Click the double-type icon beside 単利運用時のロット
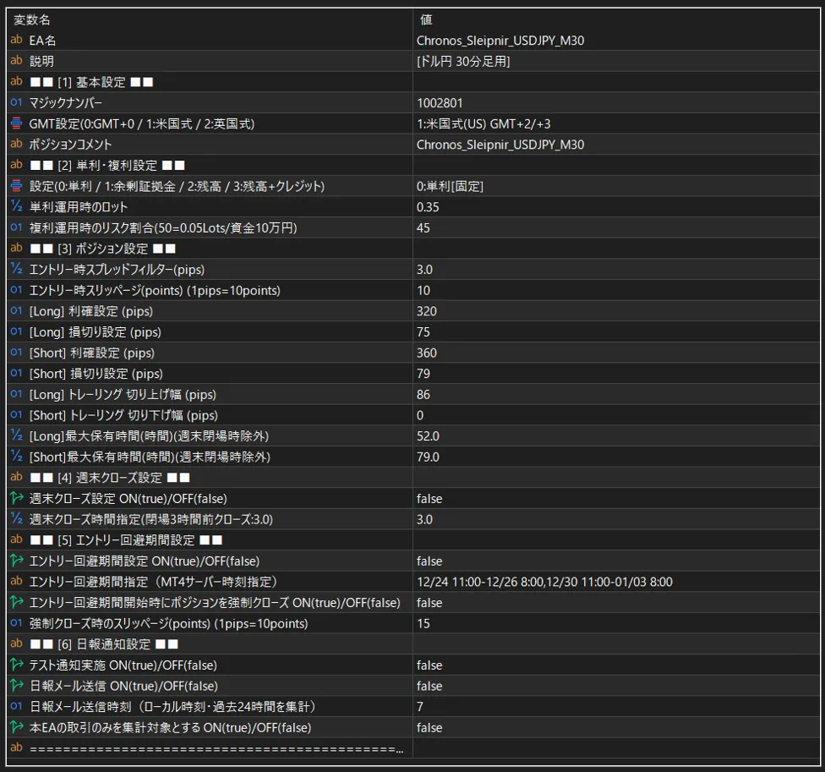 16,207
